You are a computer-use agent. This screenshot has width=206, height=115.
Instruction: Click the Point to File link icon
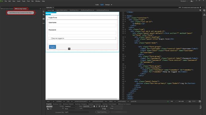coord(103,108)
